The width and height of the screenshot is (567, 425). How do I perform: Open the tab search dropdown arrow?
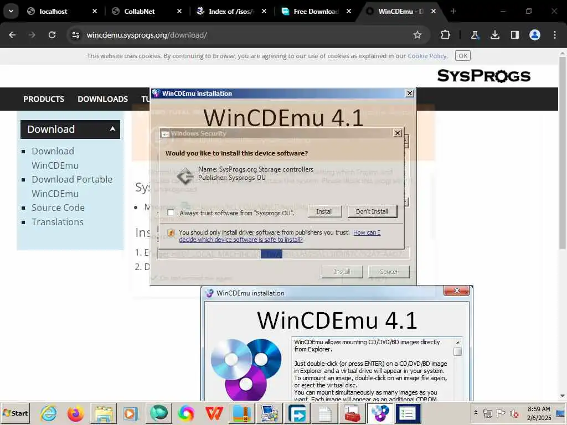tap(11, 11)
